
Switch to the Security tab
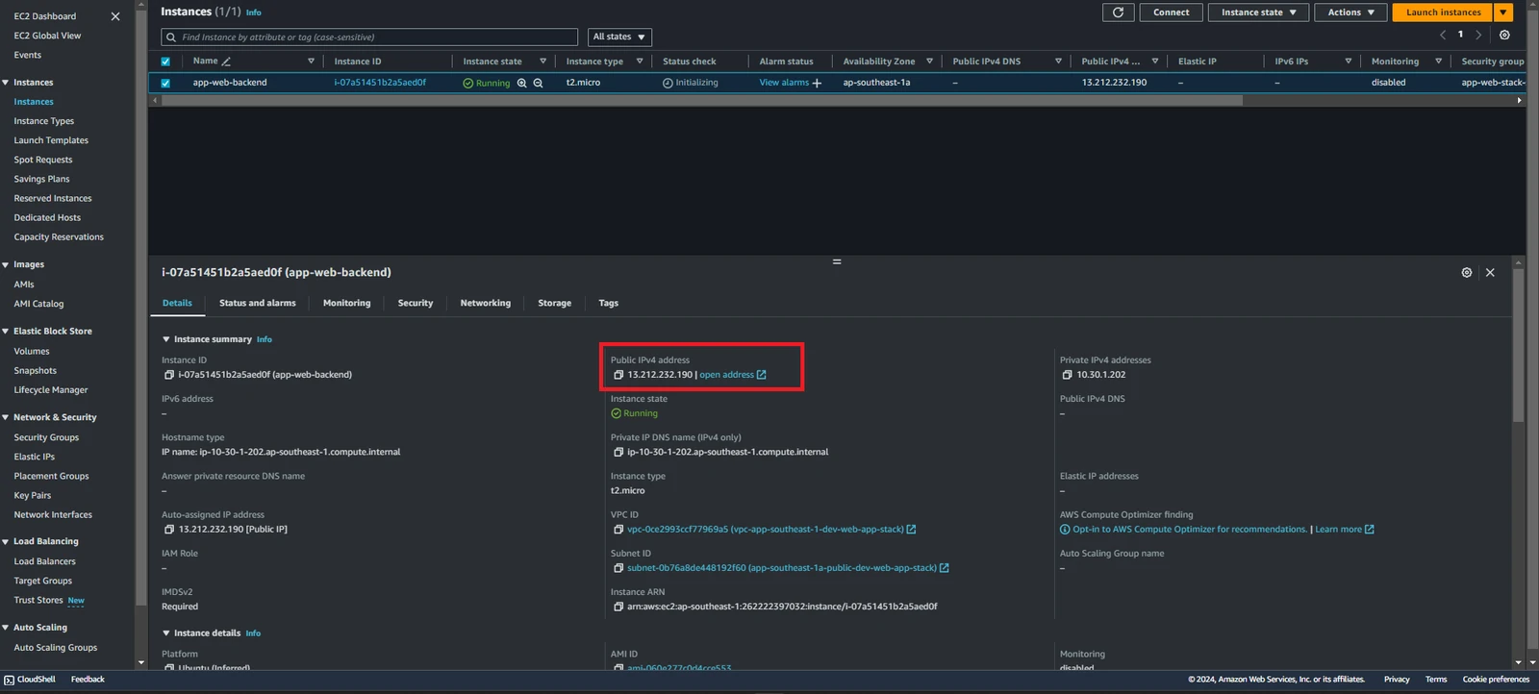point(416,304)
